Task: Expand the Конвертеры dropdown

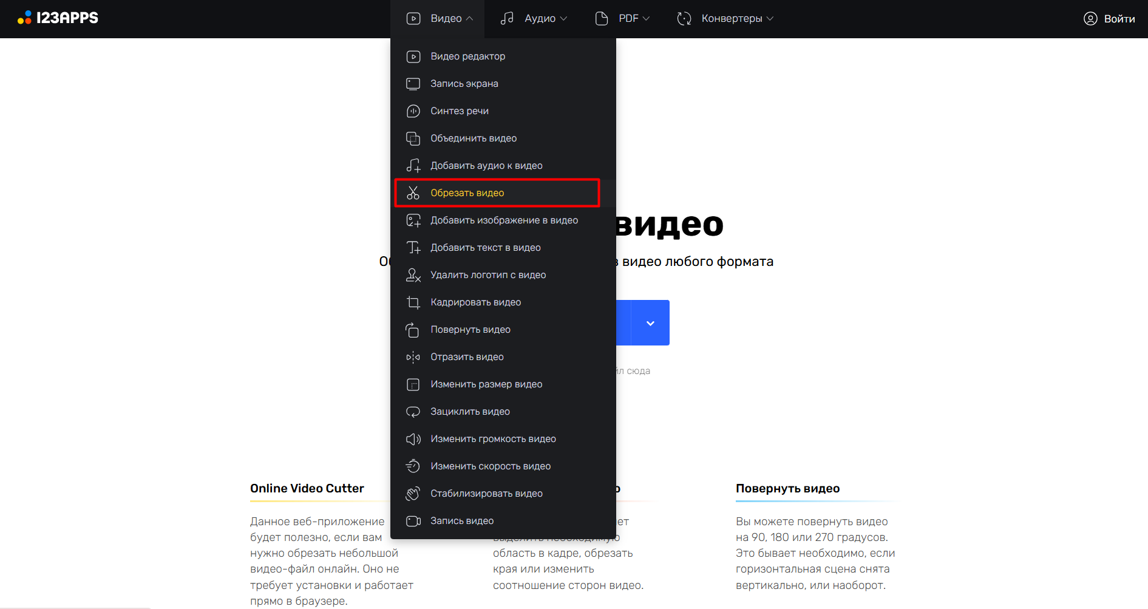Action: click(725, 19)
